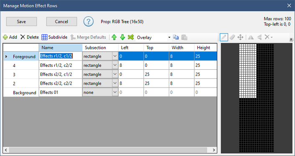
Task: Select the pencil draw tool
Action: pyautogui.click(x=224, y=37)
